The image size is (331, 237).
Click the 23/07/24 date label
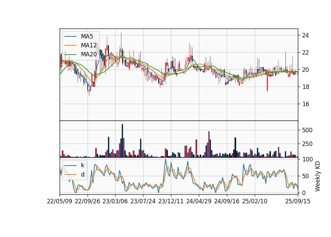tap(143, 201)
